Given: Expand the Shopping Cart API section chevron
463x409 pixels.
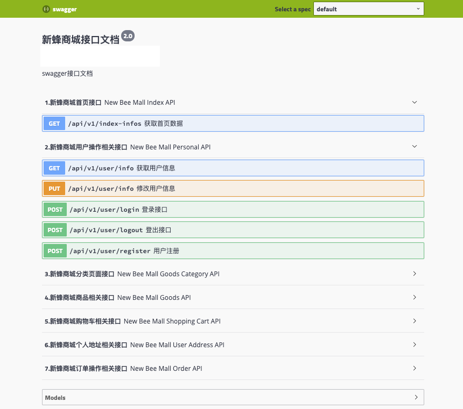Looking at the screenshot, I should click(415, 321).
